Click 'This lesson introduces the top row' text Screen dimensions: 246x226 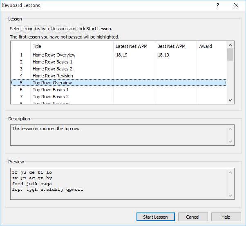coord(46,129)
